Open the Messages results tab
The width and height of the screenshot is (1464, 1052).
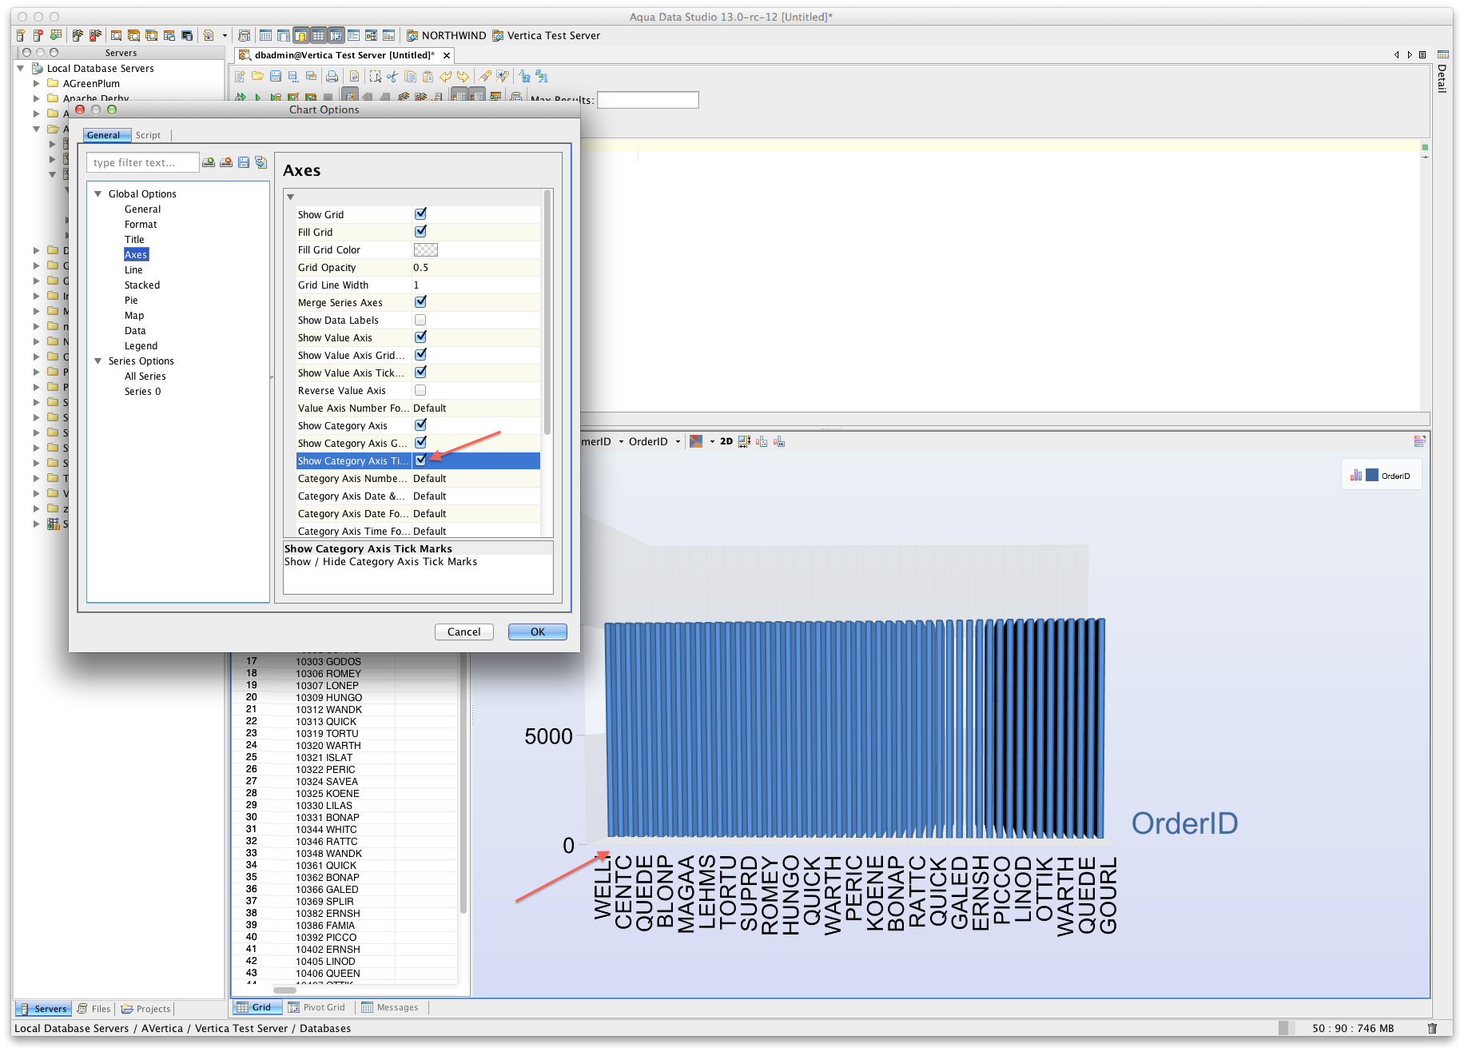[390, 1007]
